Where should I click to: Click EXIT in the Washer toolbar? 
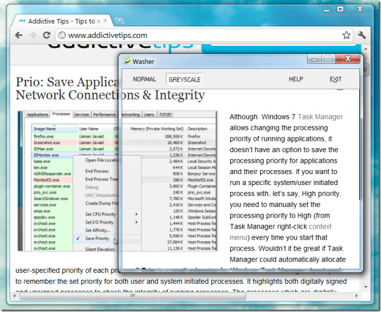336,79
